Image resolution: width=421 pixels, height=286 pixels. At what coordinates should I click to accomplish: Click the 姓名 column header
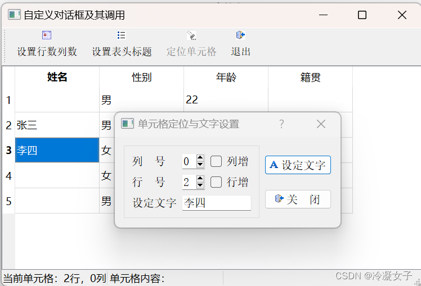click(x=57, y=77)
